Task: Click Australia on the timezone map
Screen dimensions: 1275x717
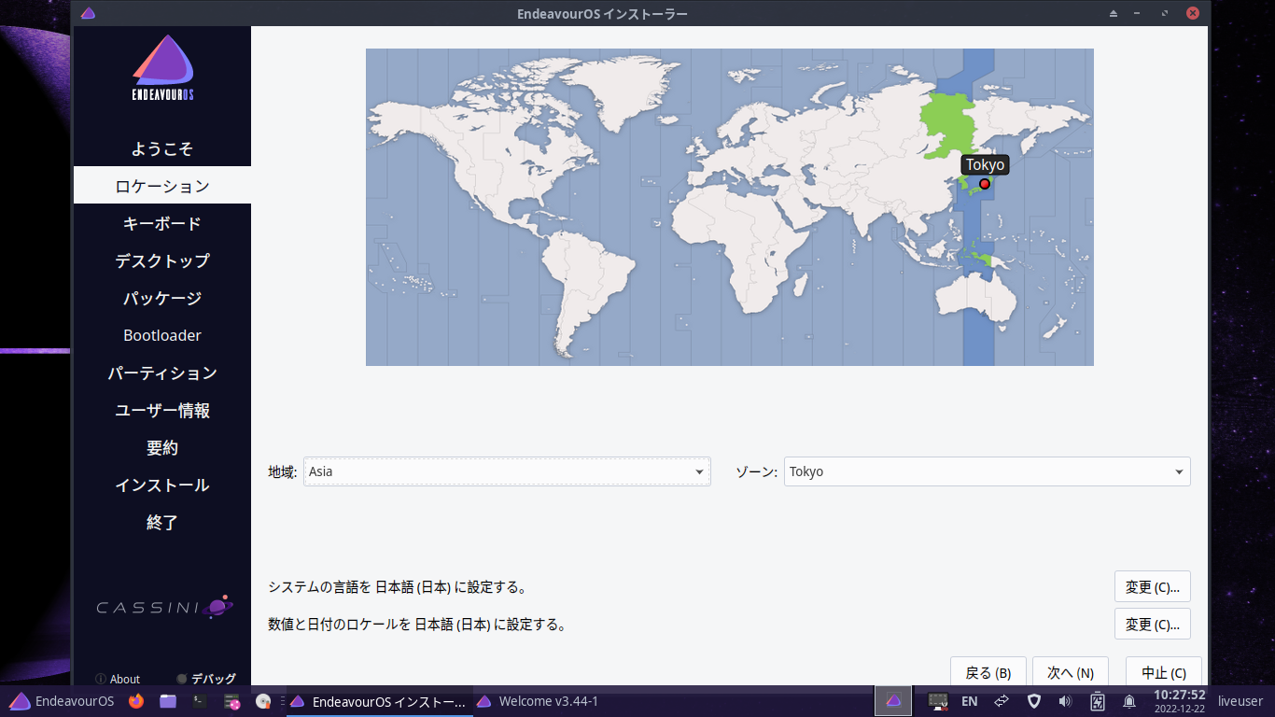Action: (975, 298)
